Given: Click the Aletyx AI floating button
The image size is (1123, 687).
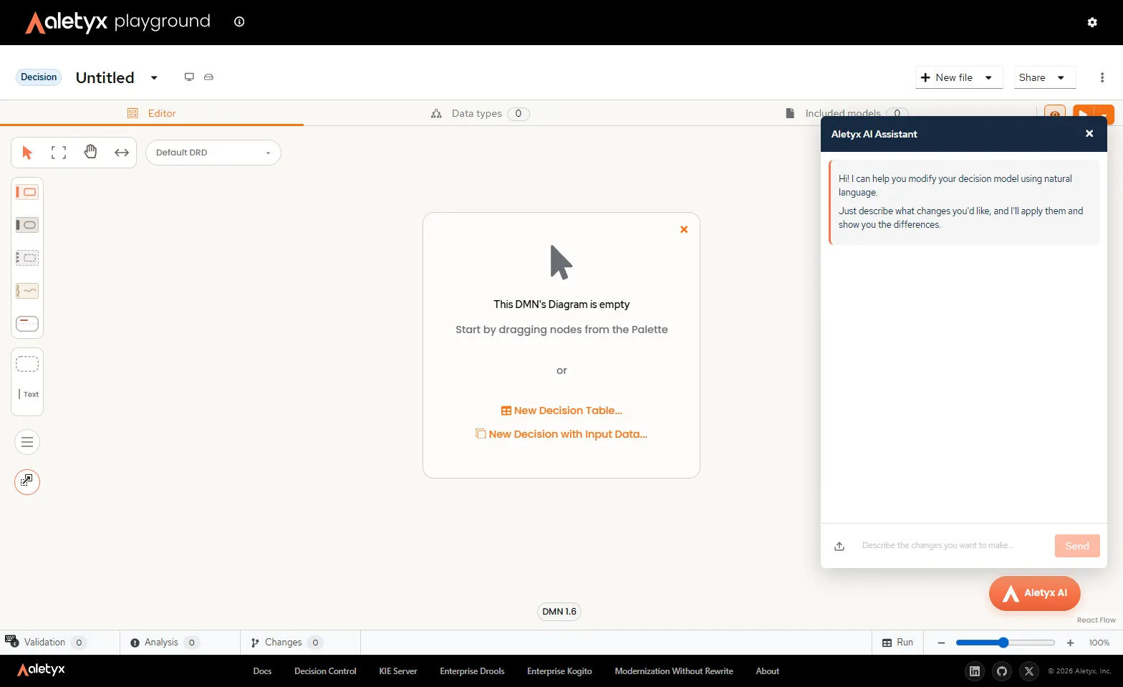Looking at the screenshot, I should [1035, 593].
